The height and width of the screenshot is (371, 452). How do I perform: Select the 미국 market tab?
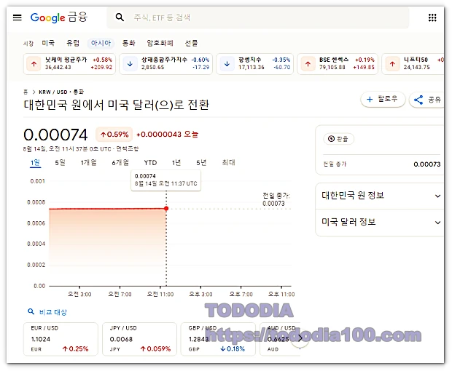48,43
